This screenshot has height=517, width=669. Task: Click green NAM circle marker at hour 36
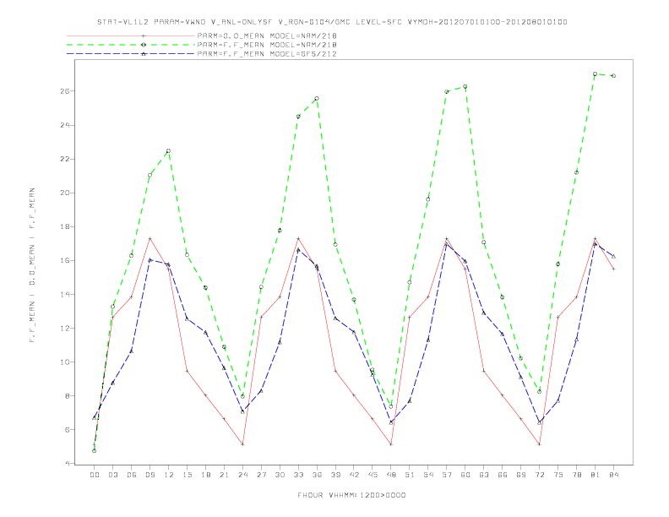tap(317, 99)
